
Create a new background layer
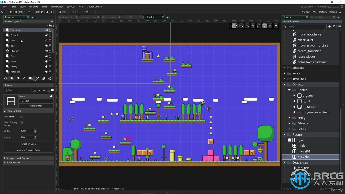click(x=5, y=78)
